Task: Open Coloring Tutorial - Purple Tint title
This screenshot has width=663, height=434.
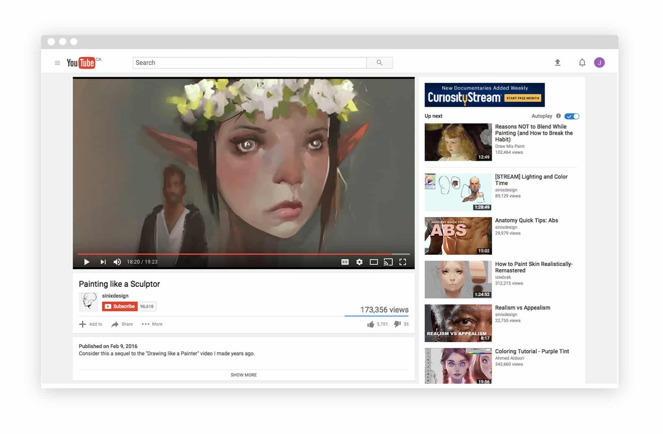Action: 532,351
